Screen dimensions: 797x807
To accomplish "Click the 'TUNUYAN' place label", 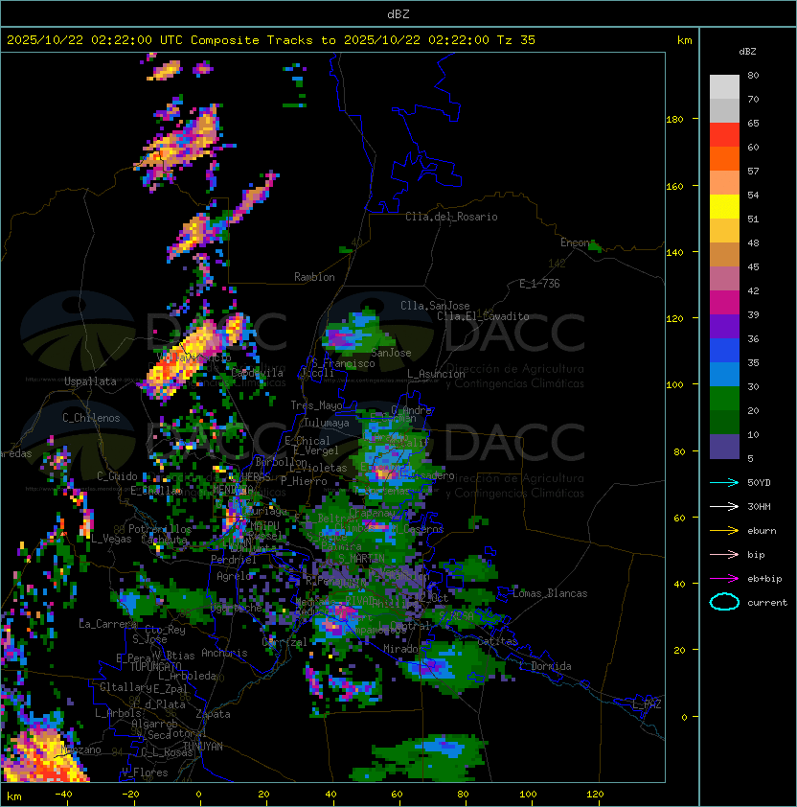I will pyautogui.click(x=203, y=747).
